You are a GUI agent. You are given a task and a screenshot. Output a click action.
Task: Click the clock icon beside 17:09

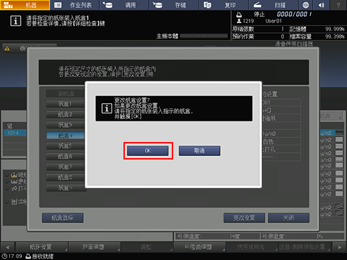click(4, 256)
